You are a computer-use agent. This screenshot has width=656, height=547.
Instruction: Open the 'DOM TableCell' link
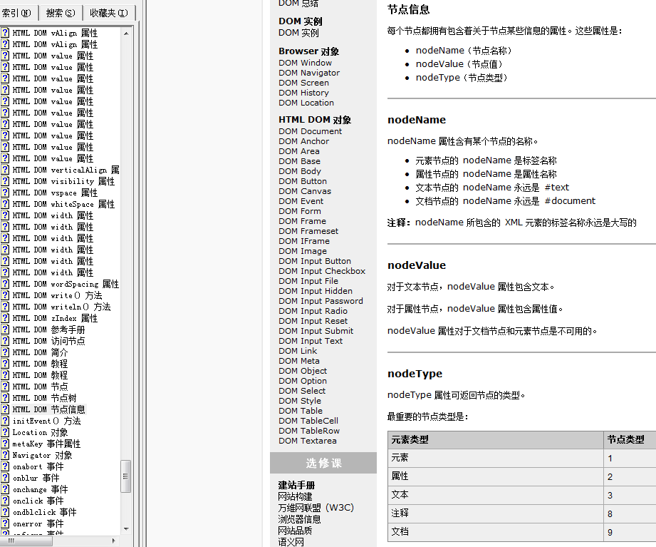[308, 421]
